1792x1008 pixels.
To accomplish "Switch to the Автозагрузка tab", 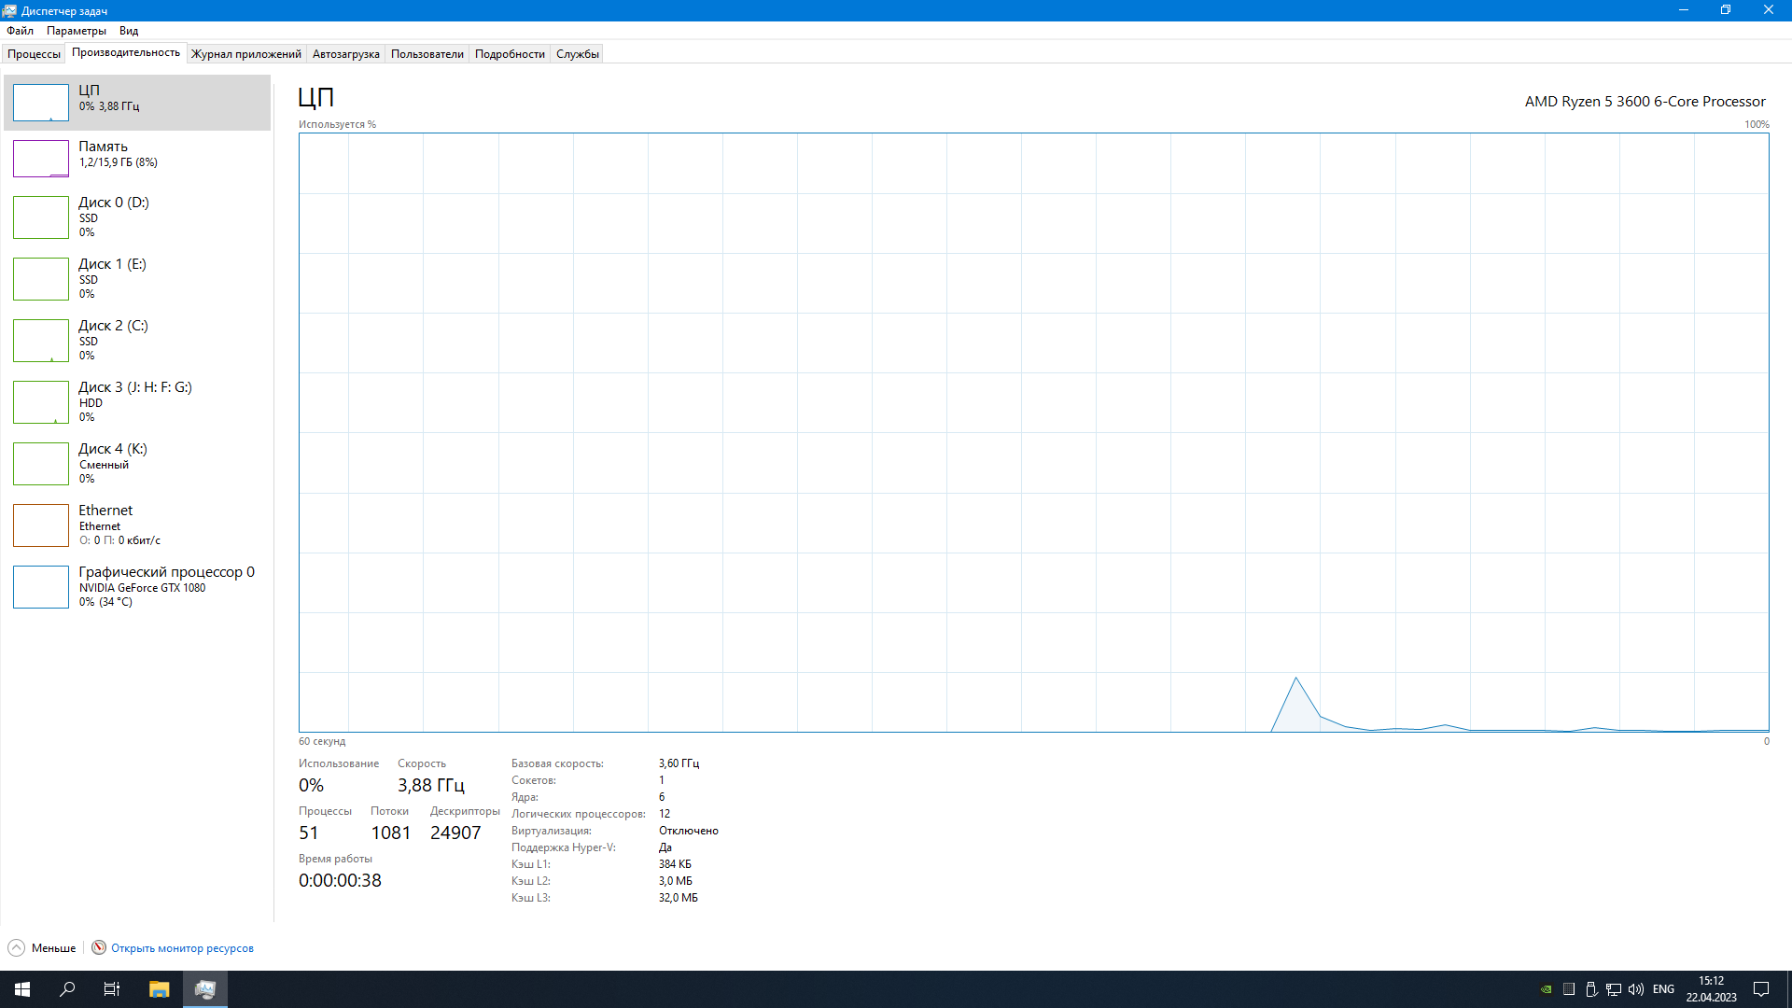I will point(345,54).
